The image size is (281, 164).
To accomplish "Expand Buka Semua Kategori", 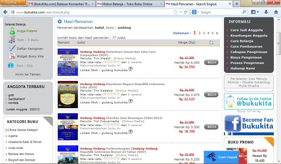I will [22, 130].
